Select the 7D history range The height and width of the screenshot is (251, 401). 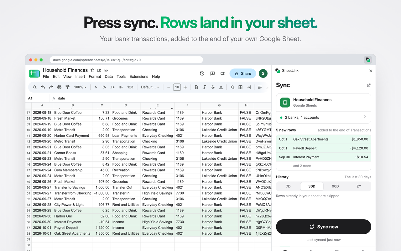coord(288,186)
